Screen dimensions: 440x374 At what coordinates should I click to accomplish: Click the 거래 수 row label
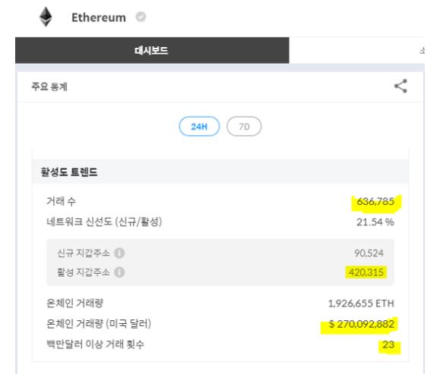pyautogui.click(x=61, y=201)
